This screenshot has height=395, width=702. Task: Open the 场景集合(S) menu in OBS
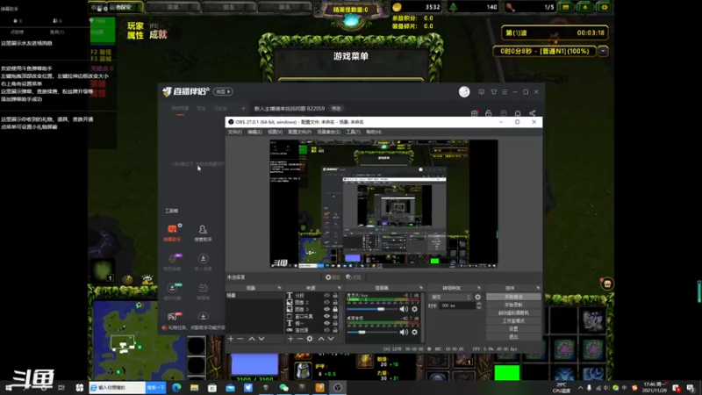click(328, 133)
